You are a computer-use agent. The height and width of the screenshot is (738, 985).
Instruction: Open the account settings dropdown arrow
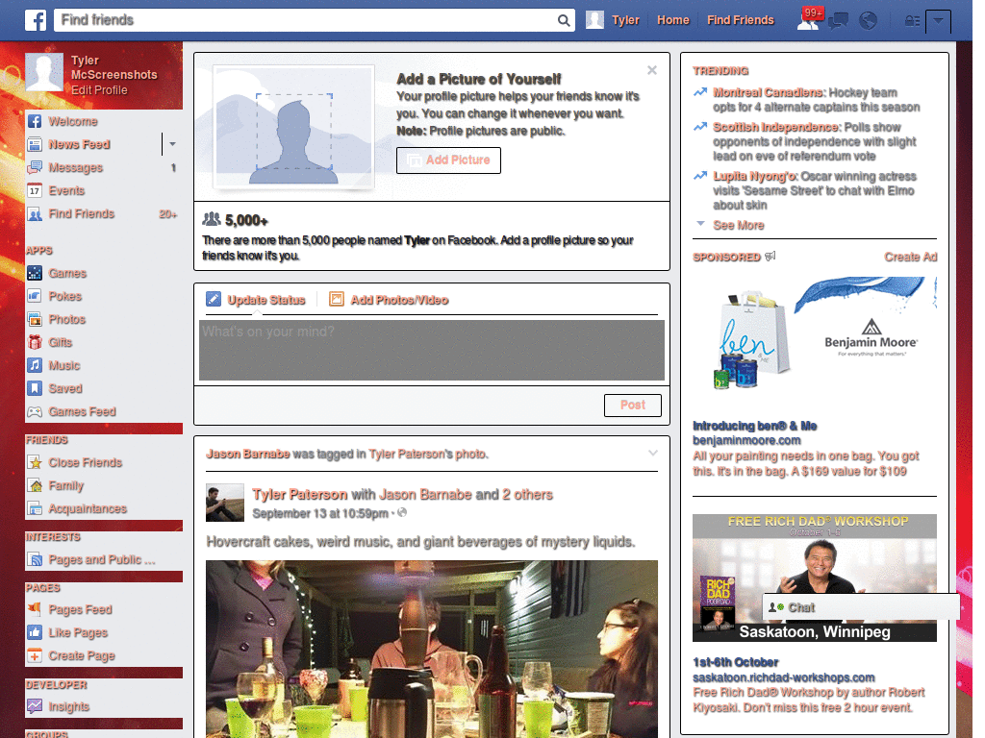[940, 20]
